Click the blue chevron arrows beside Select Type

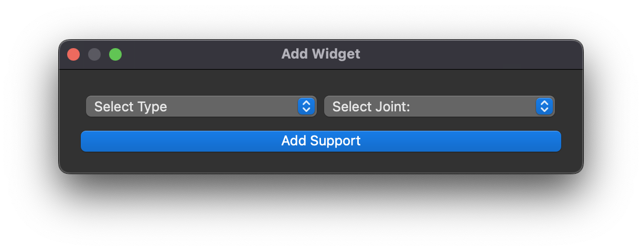[x=306, y=106]
